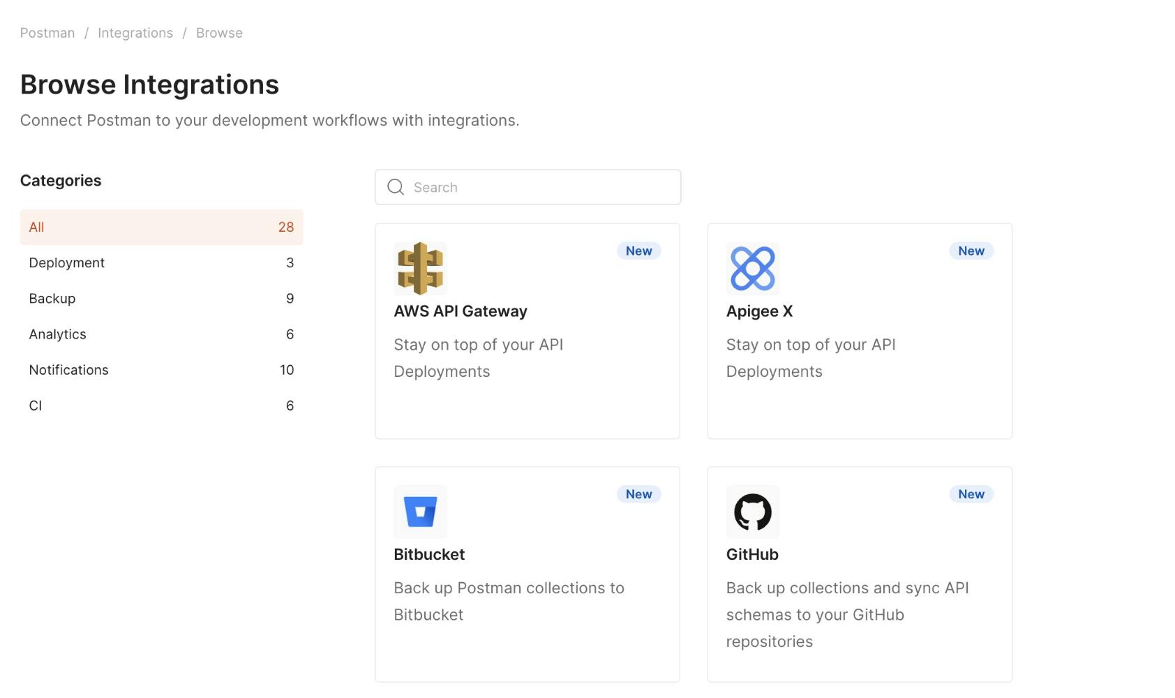Navigate to Integrations breadcrumb link
The width and height of the screenshot is (1175, 698).
click(x=135, y=33)
